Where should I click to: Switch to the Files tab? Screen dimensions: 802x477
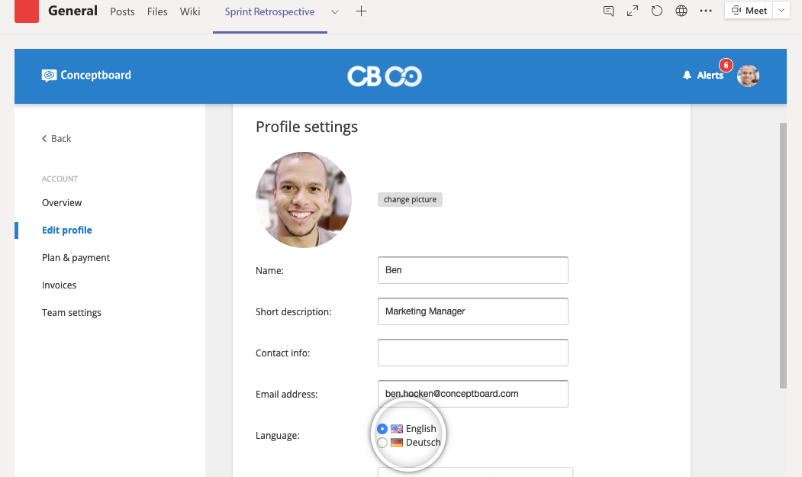pos(157,12)
